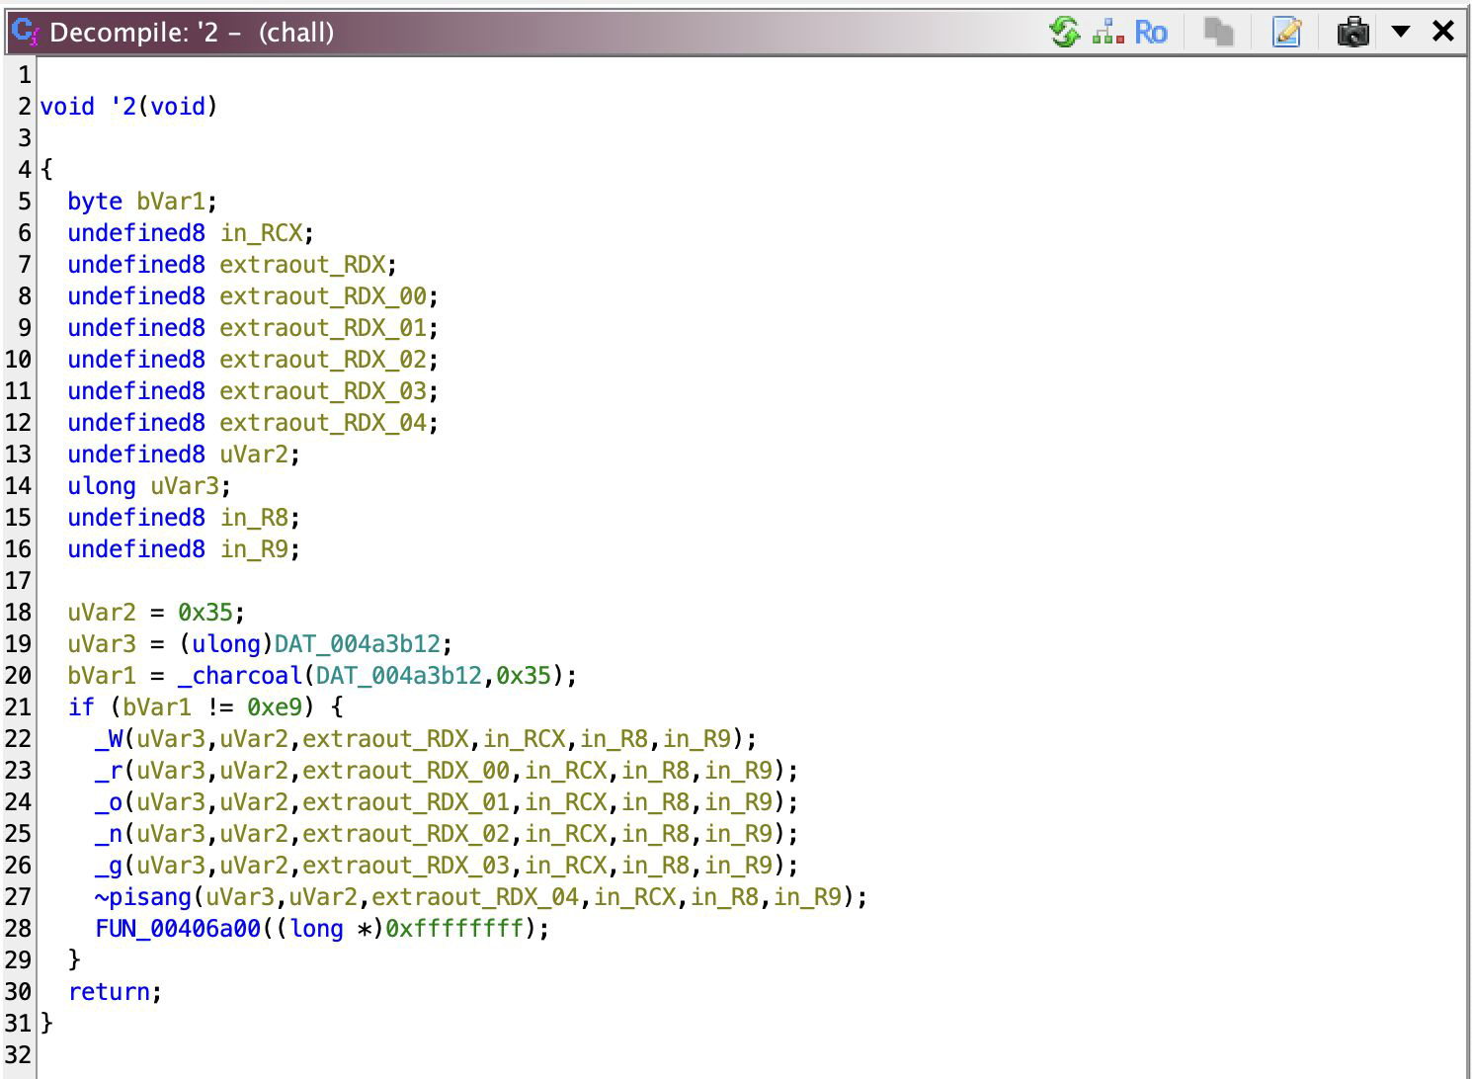Click the return keyword on line 30
The height and width of the screenshot is (1079, 1472).
point(110,992)
